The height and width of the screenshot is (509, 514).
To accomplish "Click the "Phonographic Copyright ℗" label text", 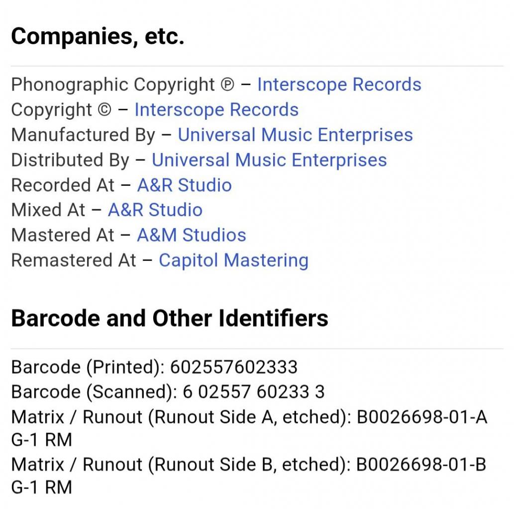I will point(122,85).
